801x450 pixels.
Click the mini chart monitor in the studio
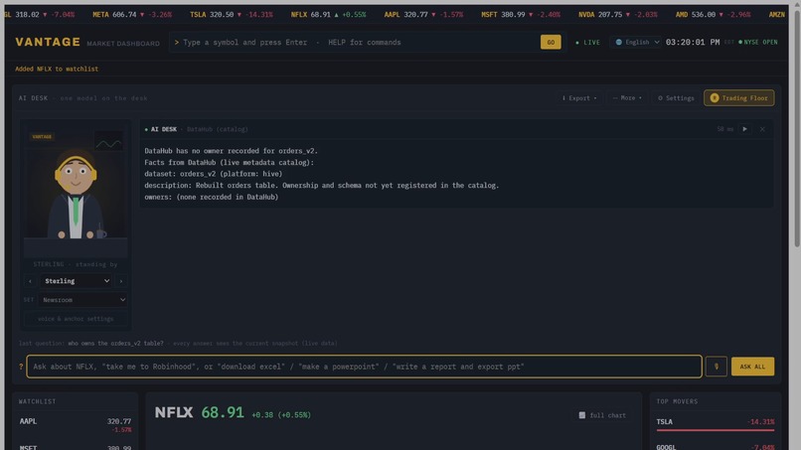(x=108, y=142)
